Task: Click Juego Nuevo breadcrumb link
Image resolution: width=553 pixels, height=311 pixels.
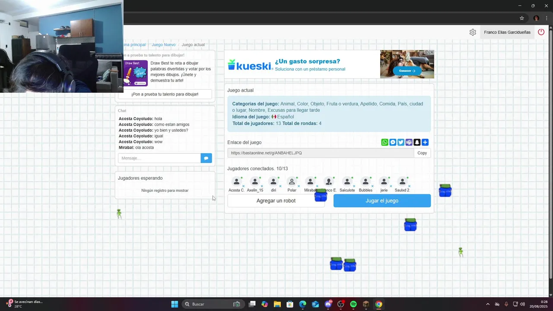Action: click(x=163, y=45)
